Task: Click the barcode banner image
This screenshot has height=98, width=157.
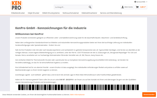Action: coord(78,87)
